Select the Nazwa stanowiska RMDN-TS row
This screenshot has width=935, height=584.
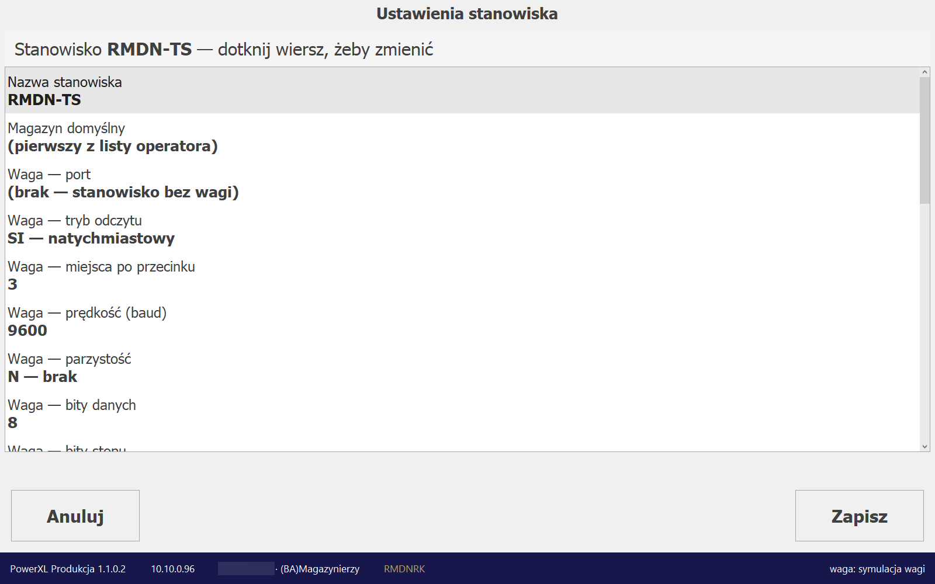(462, 91)
